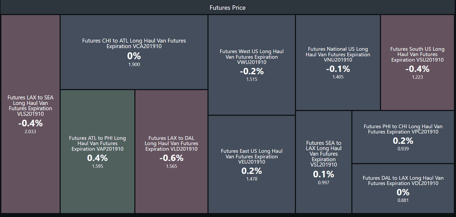The image size is (456, 217).
Task: Open the ATL to PHI VAP201910 tile
Action: point(97,152)
